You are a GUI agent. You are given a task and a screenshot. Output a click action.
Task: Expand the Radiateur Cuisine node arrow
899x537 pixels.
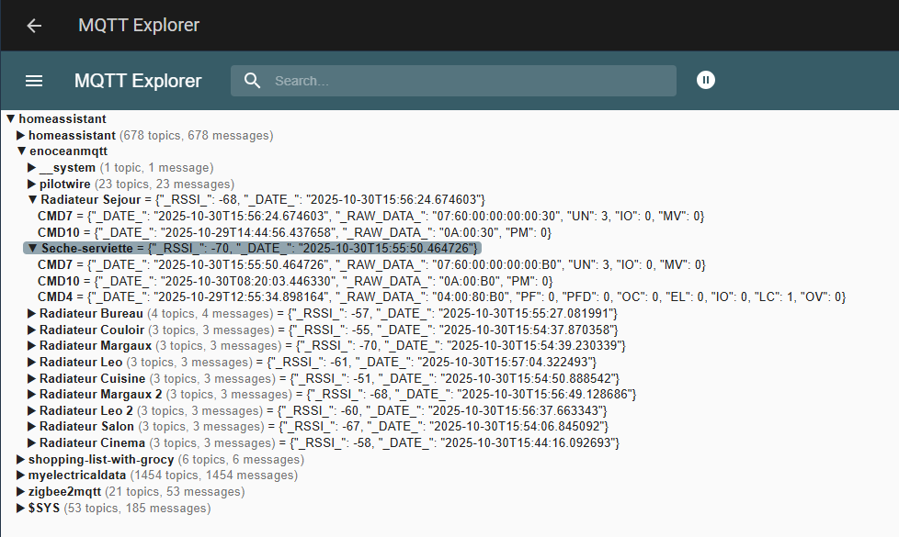click(31, 379)
